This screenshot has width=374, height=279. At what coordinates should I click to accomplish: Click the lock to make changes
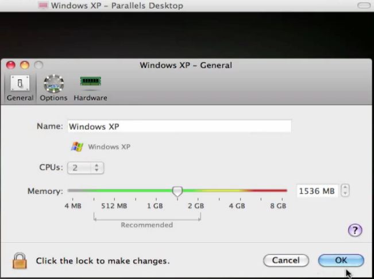(20, 261)
